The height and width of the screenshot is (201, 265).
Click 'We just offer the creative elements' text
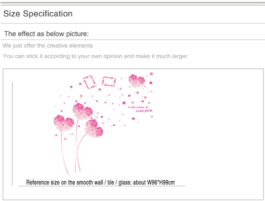pos(48,45)
